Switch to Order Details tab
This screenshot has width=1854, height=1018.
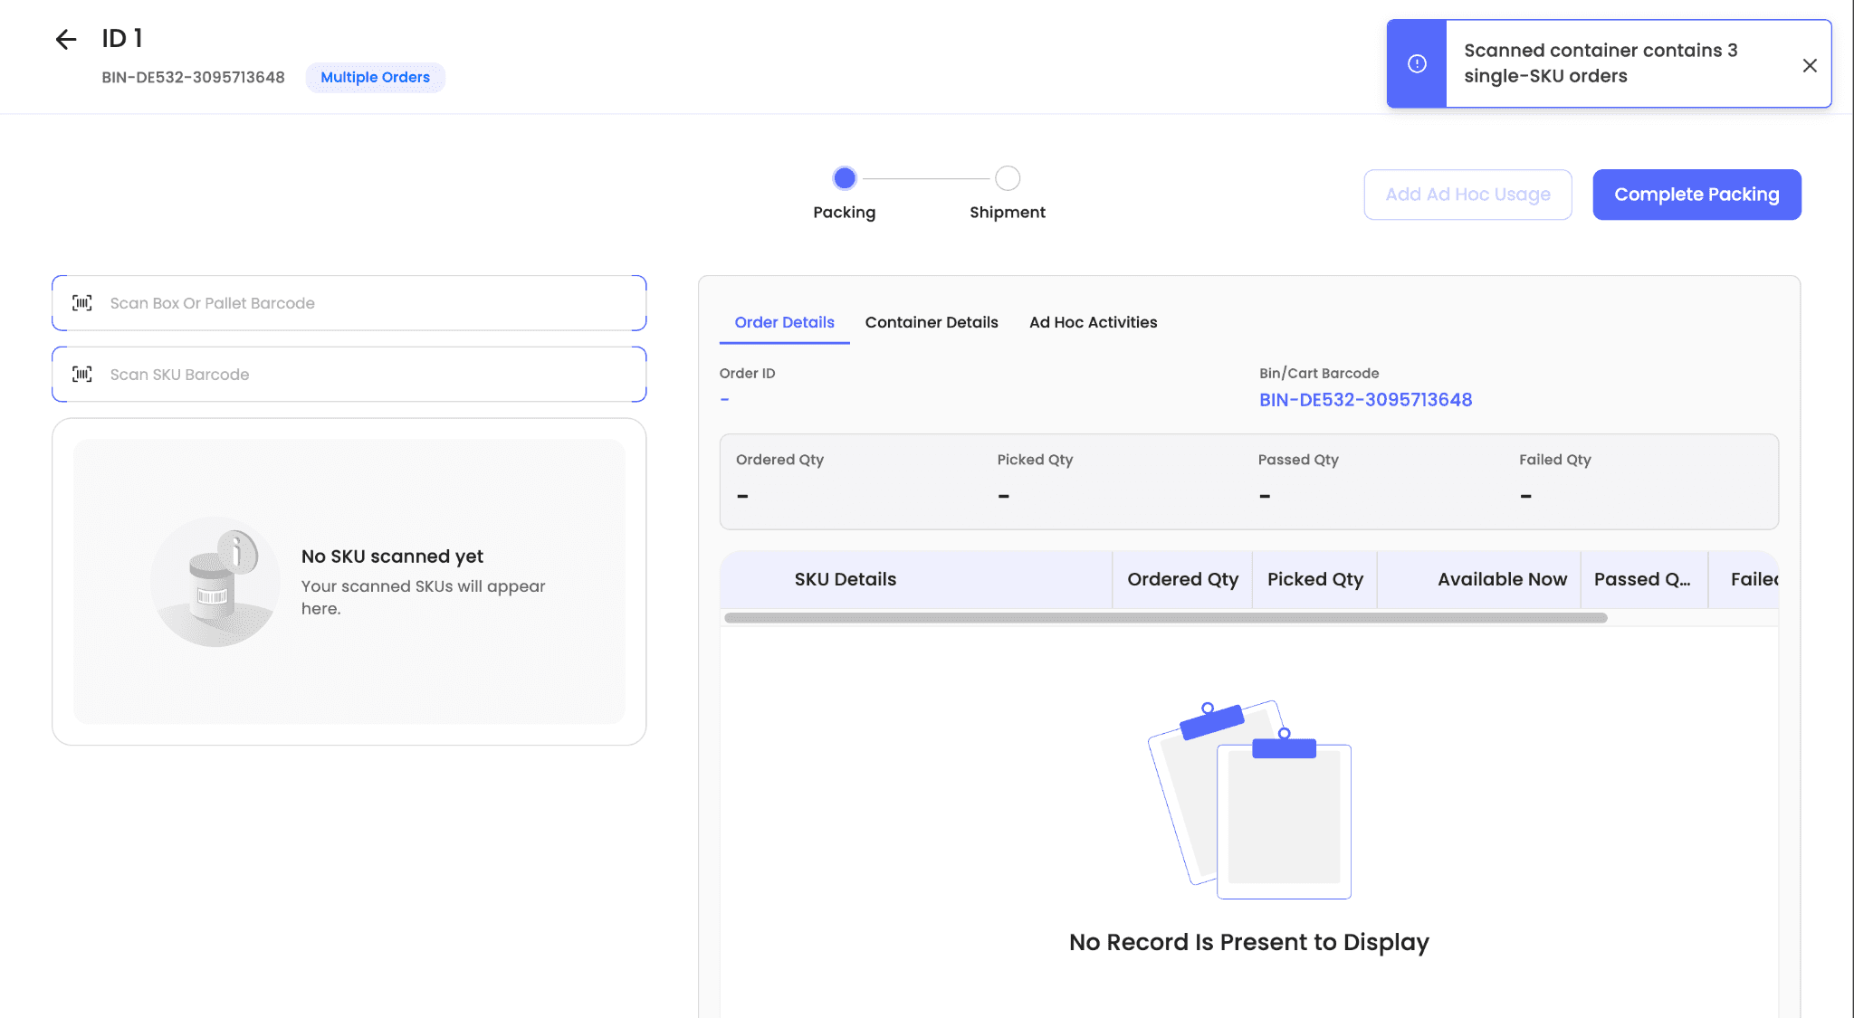(784, 322)
